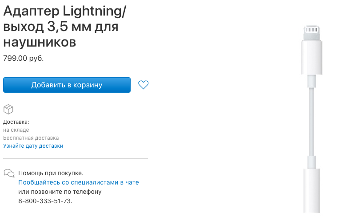Add product to favorites with heart icon
The width and height of the screenshot is (339, 224).
[x=143, y=85]
